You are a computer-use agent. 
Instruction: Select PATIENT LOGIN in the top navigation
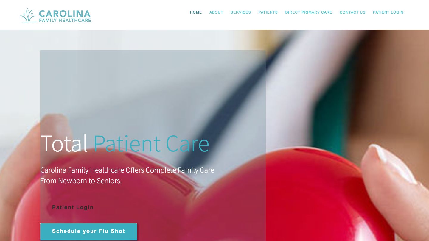388,12
